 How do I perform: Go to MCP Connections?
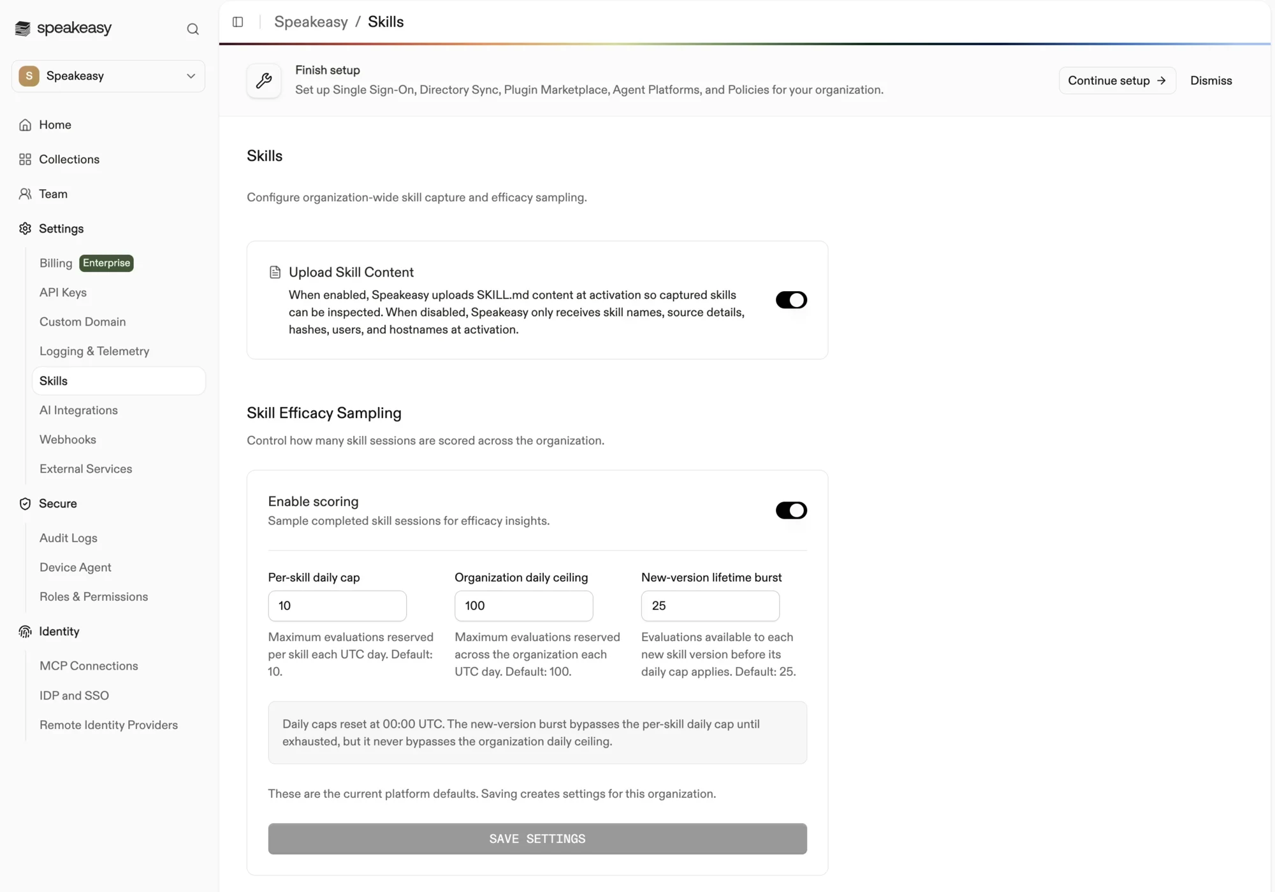(89, 666)
